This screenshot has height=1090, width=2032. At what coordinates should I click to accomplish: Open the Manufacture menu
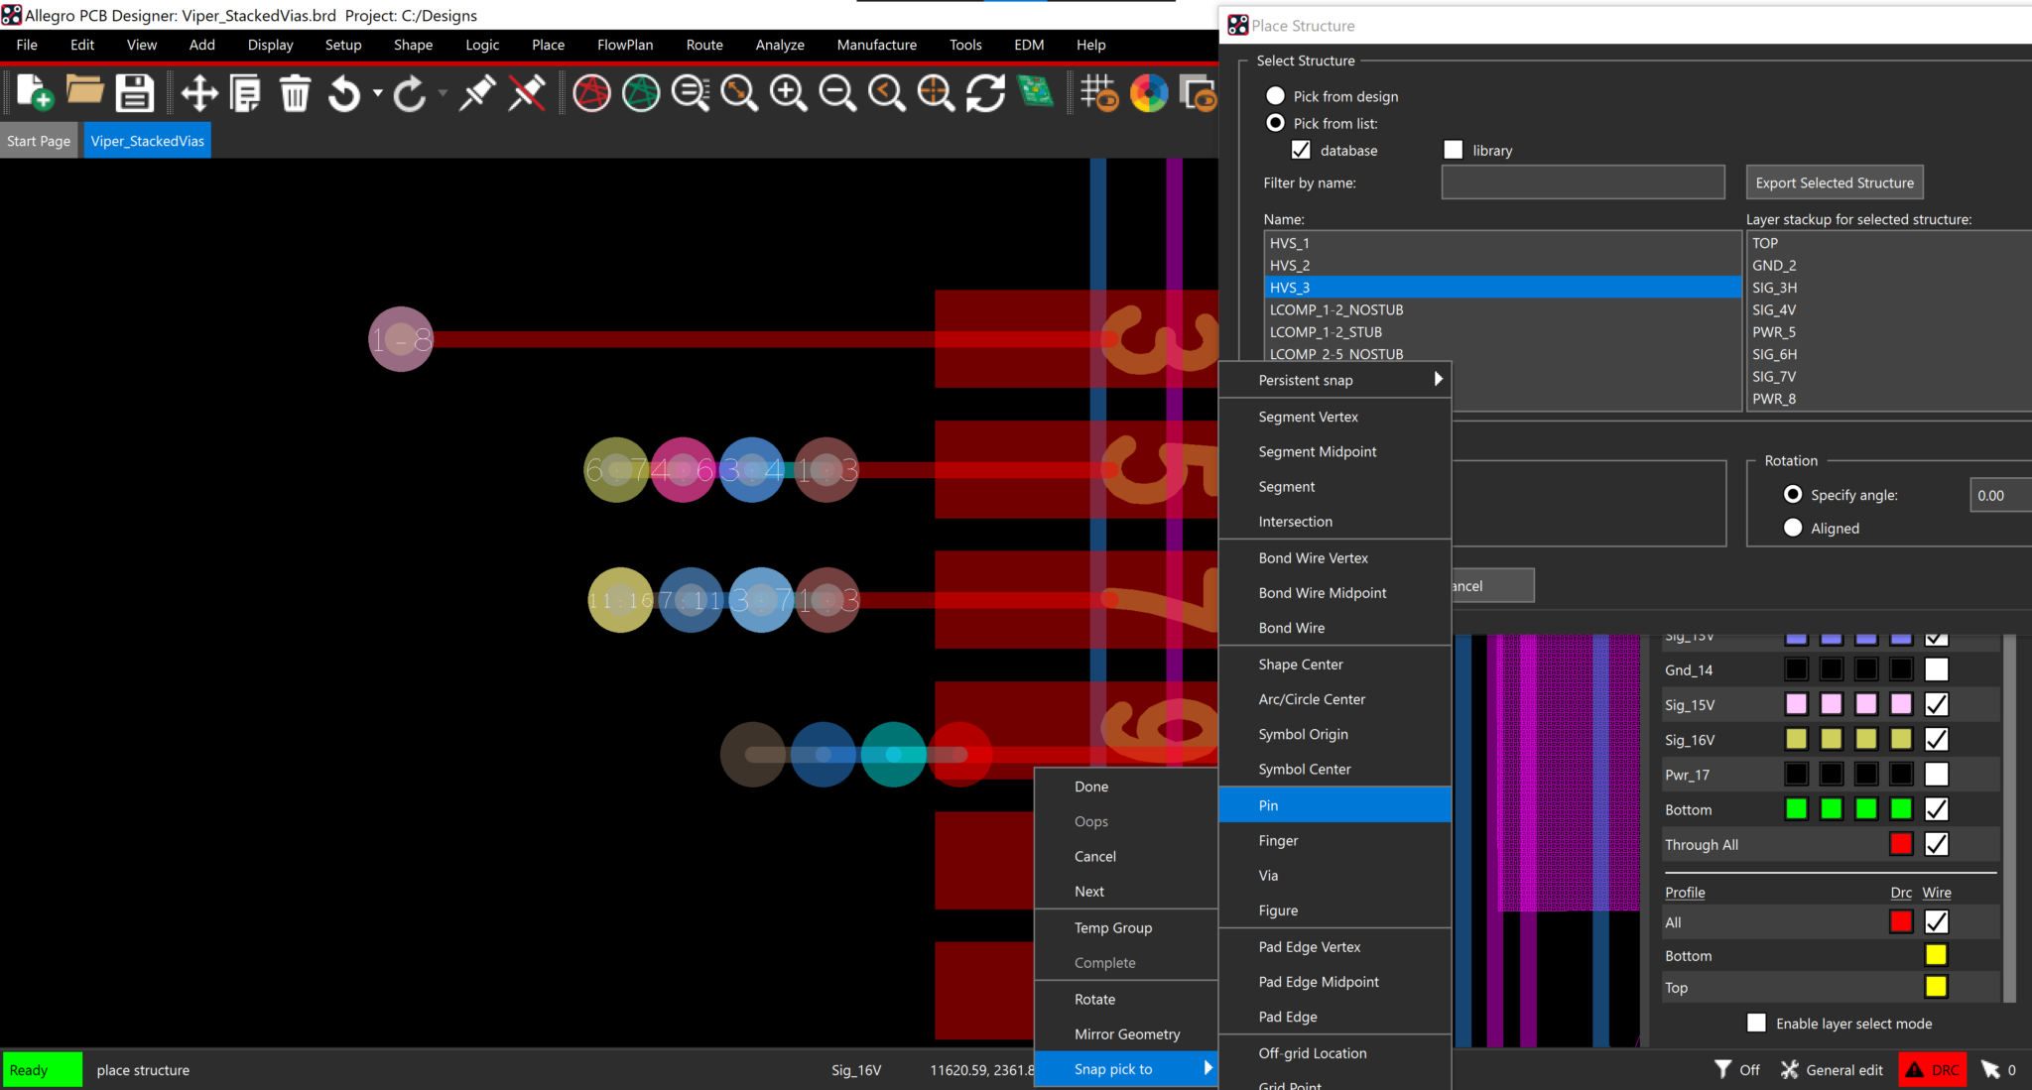tap(876, 45)
